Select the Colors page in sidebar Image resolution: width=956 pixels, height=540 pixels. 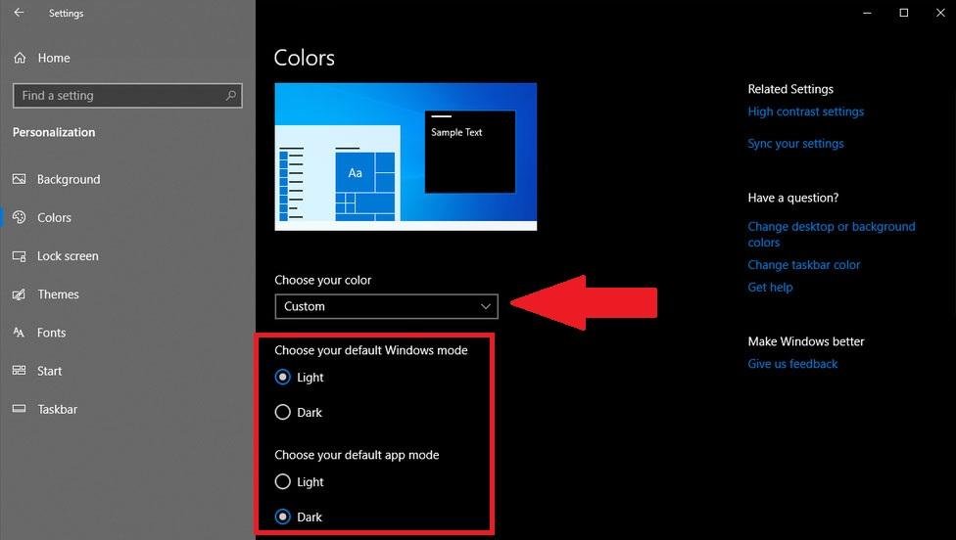pyautogui.click(x=54, y=218)
